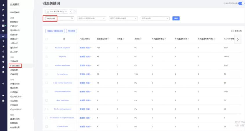This screenshot has height=131, width=245.
Task: Click the magnifier icon in keyword search box
Action: click(72, 18)
